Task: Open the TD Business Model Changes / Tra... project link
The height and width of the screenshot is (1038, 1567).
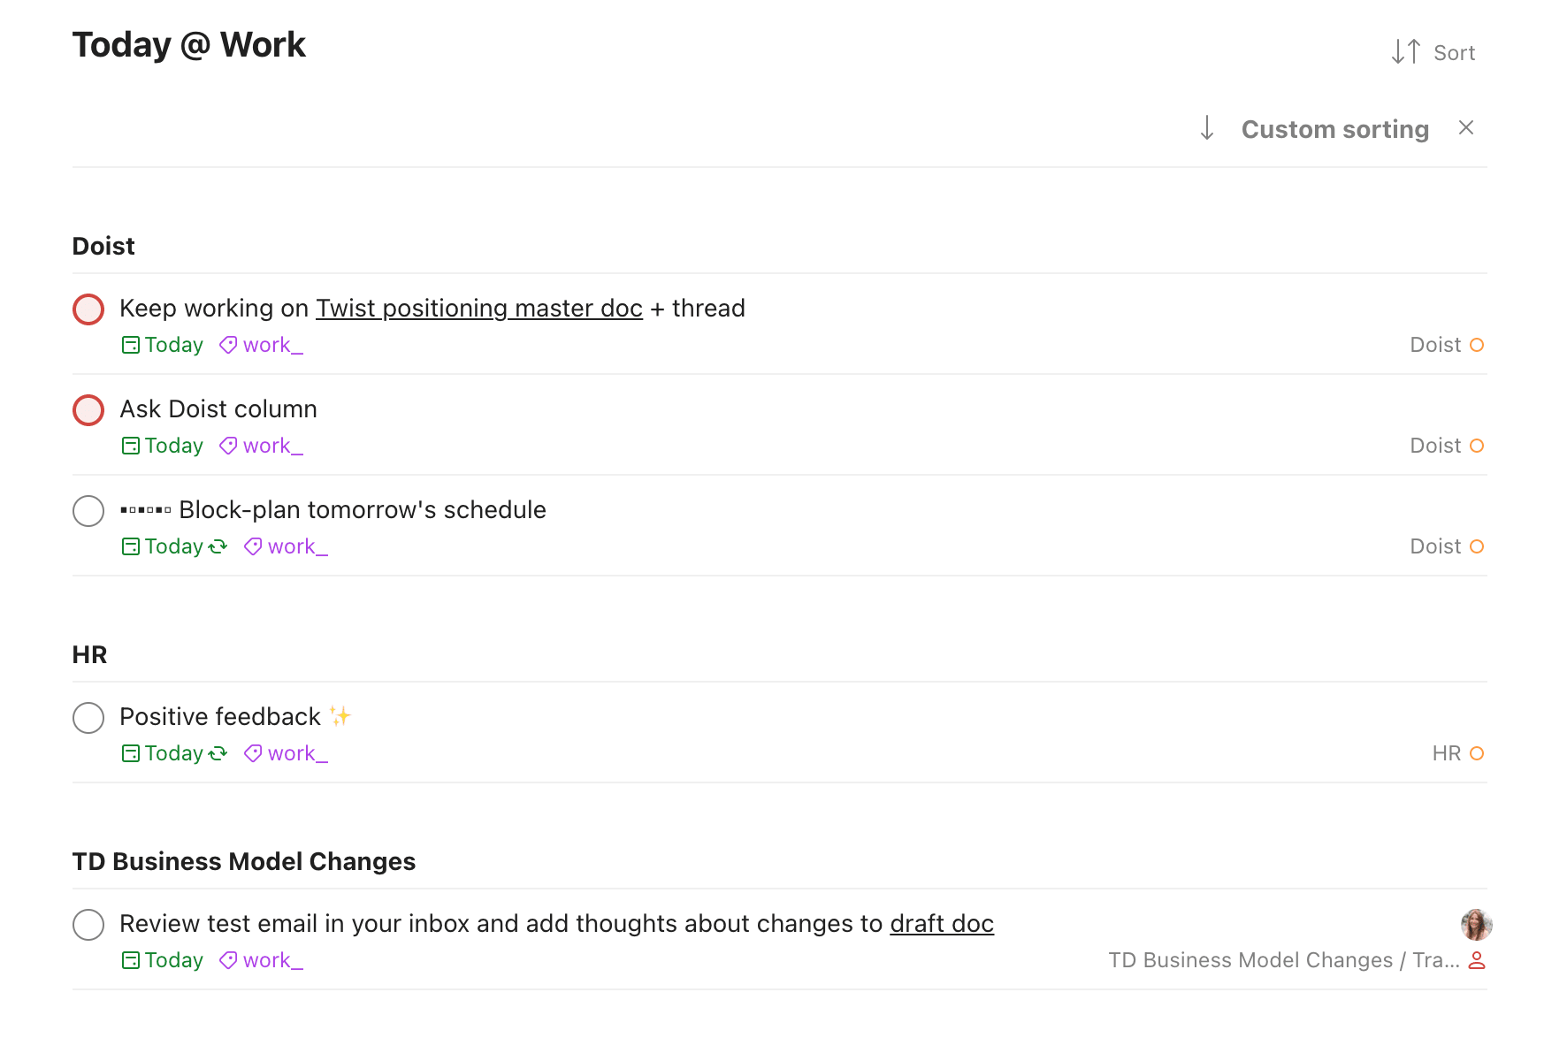Action: pos(1283,960)
